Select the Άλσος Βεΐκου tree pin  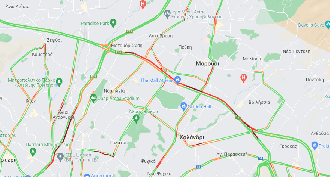click(x=136, y=119)
